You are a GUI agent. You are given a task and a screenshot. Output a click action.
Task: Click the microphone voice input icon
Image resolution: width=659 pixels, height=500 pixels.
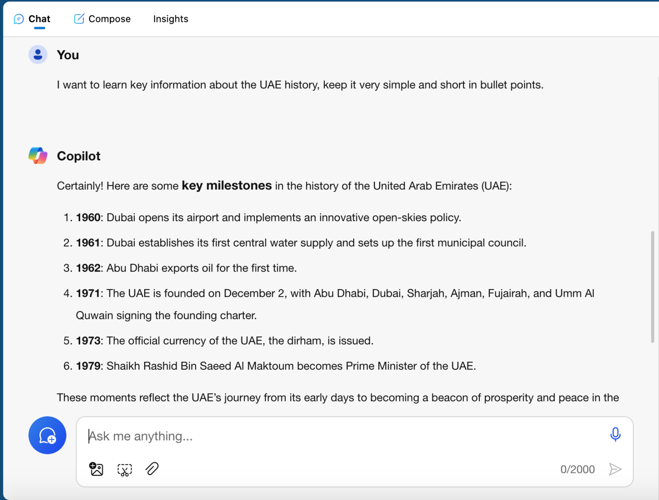pos(615,434)
